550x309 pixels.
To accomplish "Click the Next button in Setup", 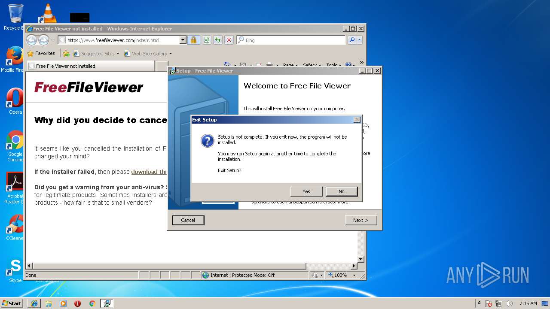I will click(x=361, y=220).
